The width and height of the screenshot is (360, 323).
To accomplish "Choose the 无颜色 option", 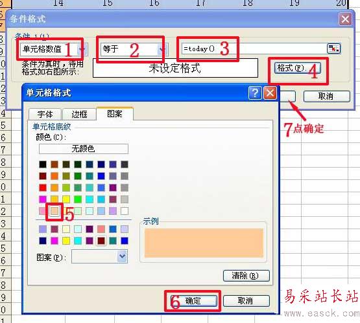I will 83,149.
